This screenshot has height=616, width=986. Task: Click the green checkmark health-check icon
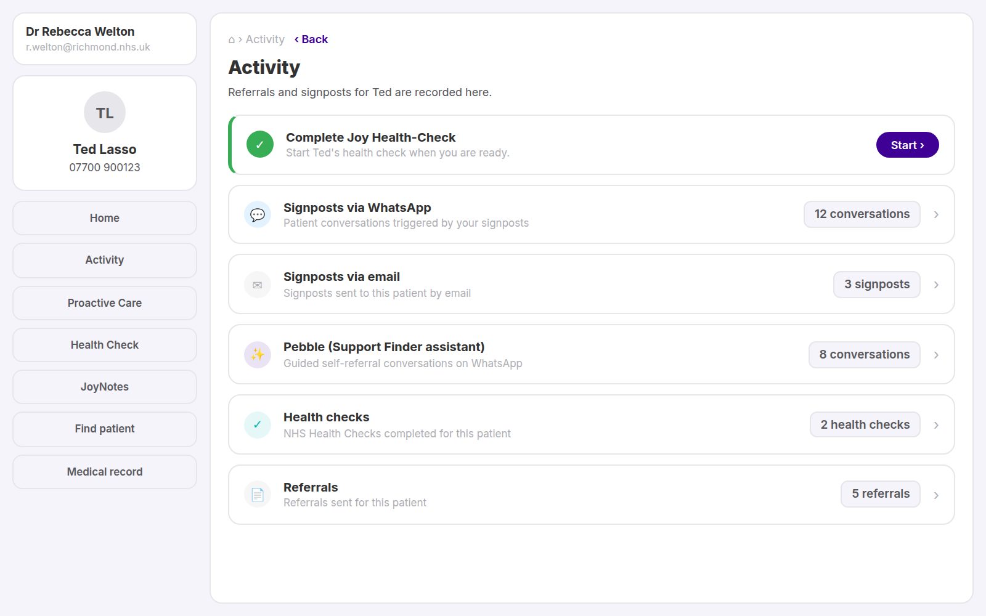click(x=260, y=145)
